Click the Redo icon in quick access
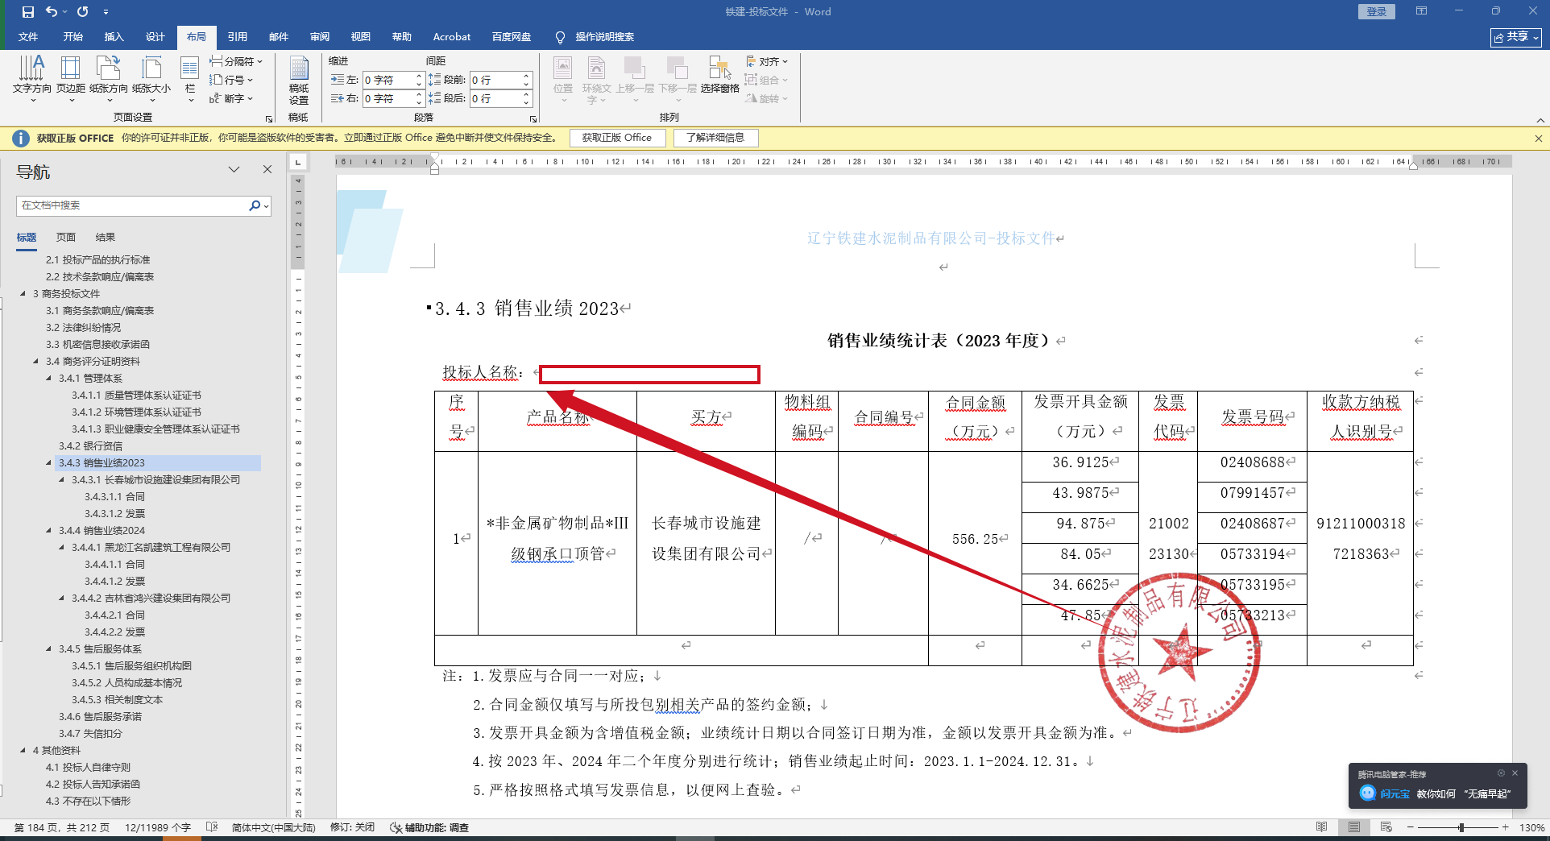This screenshot has height=841, width=1550. [82, 12]
